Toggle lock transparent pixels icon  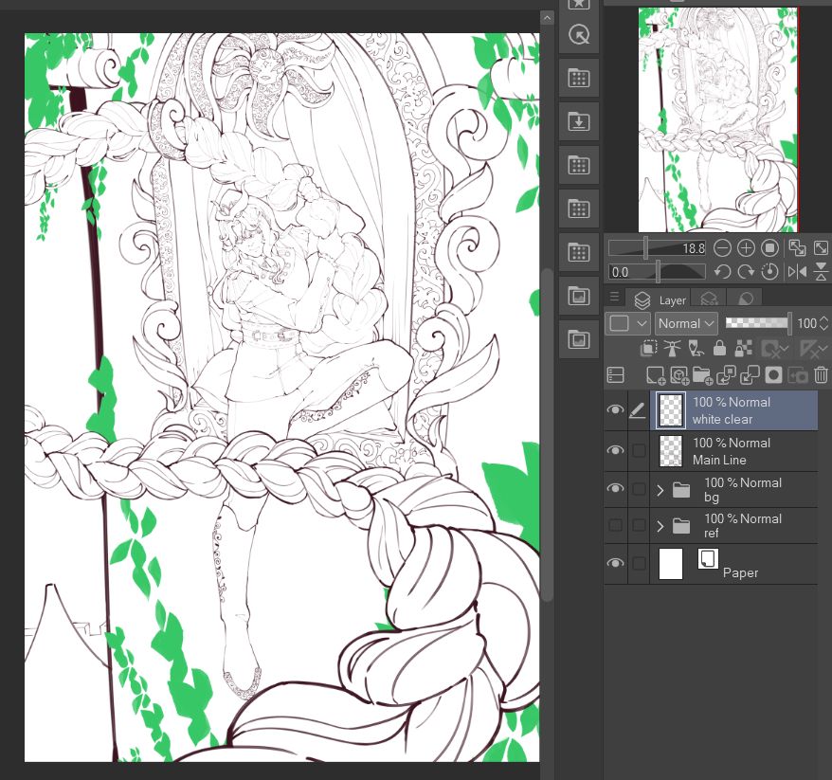coord(743,349)
